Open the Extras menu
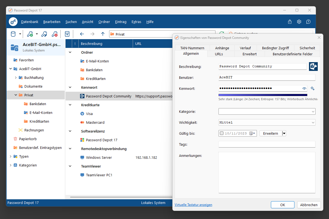Screen dimensions: 329x219 coord(136,22)
